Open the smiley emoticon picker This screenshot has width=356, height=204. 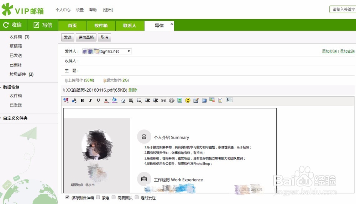coord(188,100)
